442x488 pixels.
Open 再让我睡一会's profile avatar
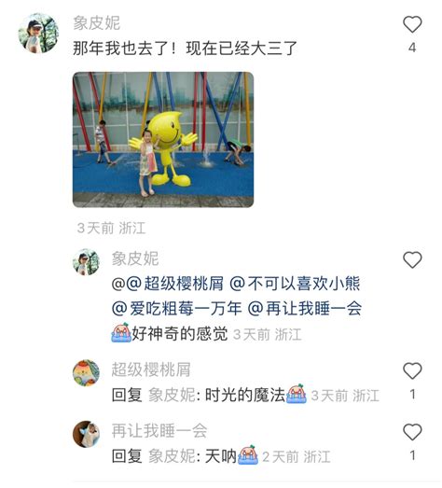tap(86, 434)
